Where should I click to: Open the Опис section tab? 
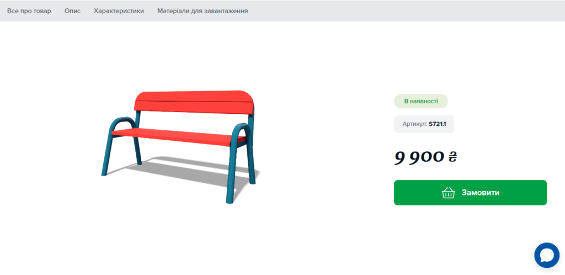(72, 11)
